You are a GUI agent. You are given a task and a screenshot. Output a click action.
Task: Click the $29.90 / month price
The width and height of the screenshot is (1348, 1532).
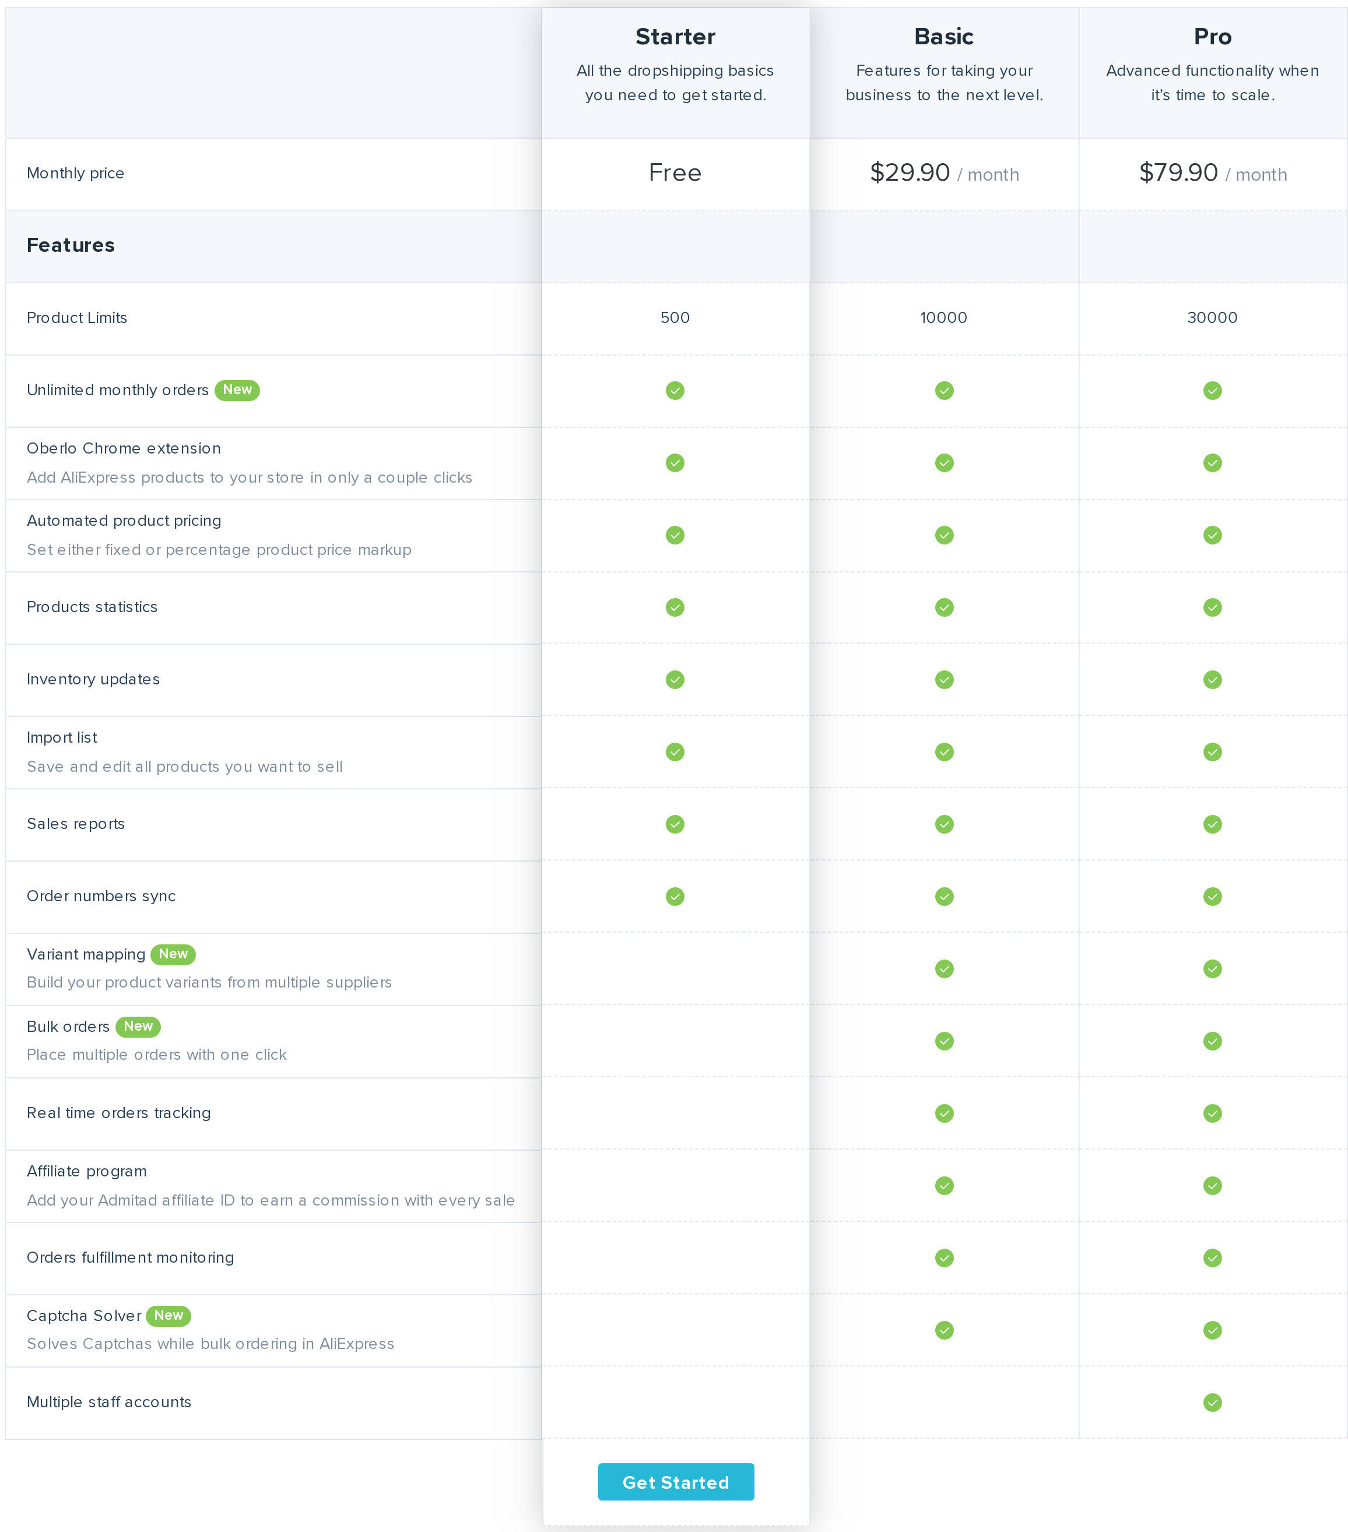(943, 173)
